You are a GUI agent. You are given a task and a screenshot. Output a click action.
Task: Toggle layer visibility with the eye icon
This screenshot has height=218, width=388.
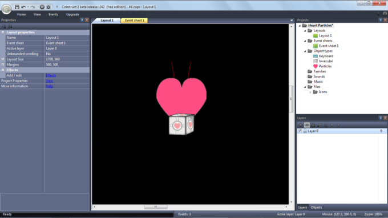pos(307,125)
